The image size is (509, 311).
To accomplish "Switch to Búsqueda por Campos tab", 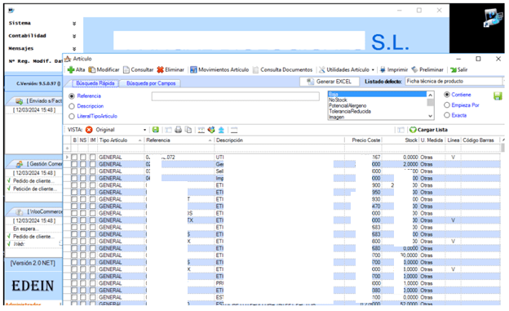I will [x=151, y=83].
